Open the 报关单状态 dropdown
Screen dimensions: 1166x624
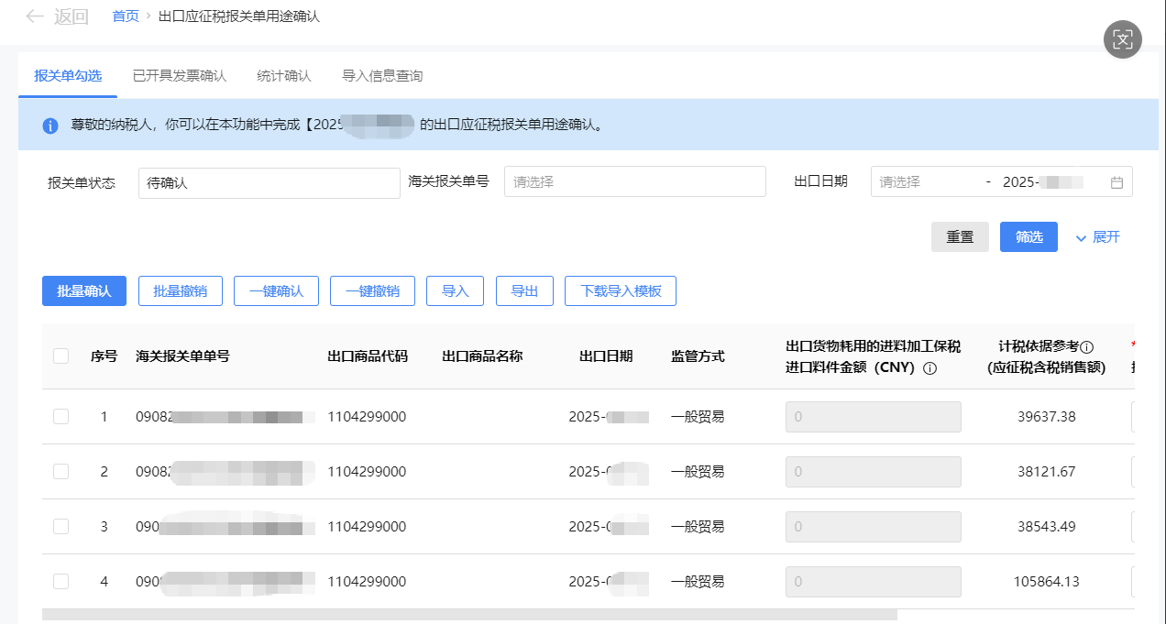tap(269, 182)
